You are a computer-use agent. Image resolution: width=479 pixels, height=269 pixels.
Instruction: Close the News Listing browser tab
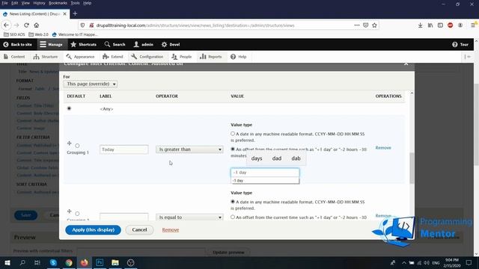point(65,14)
